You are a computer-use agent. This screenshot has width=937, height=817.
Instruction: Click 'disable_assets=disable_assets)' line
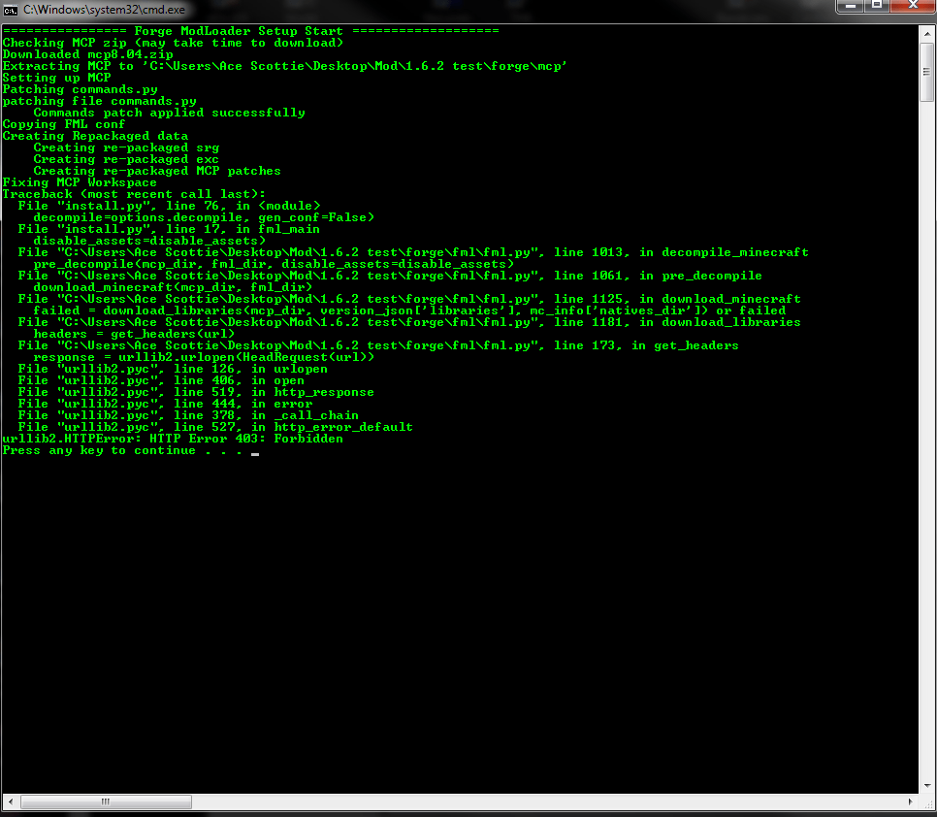149,241
